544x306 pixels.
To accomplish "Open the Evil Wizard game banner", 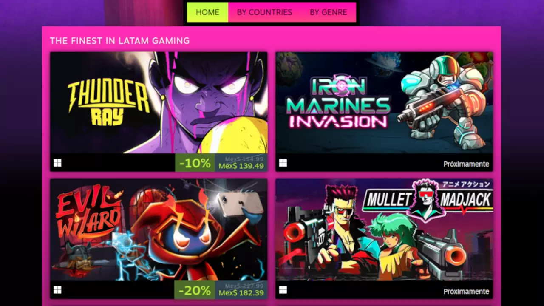I will [x=159, y=230].
